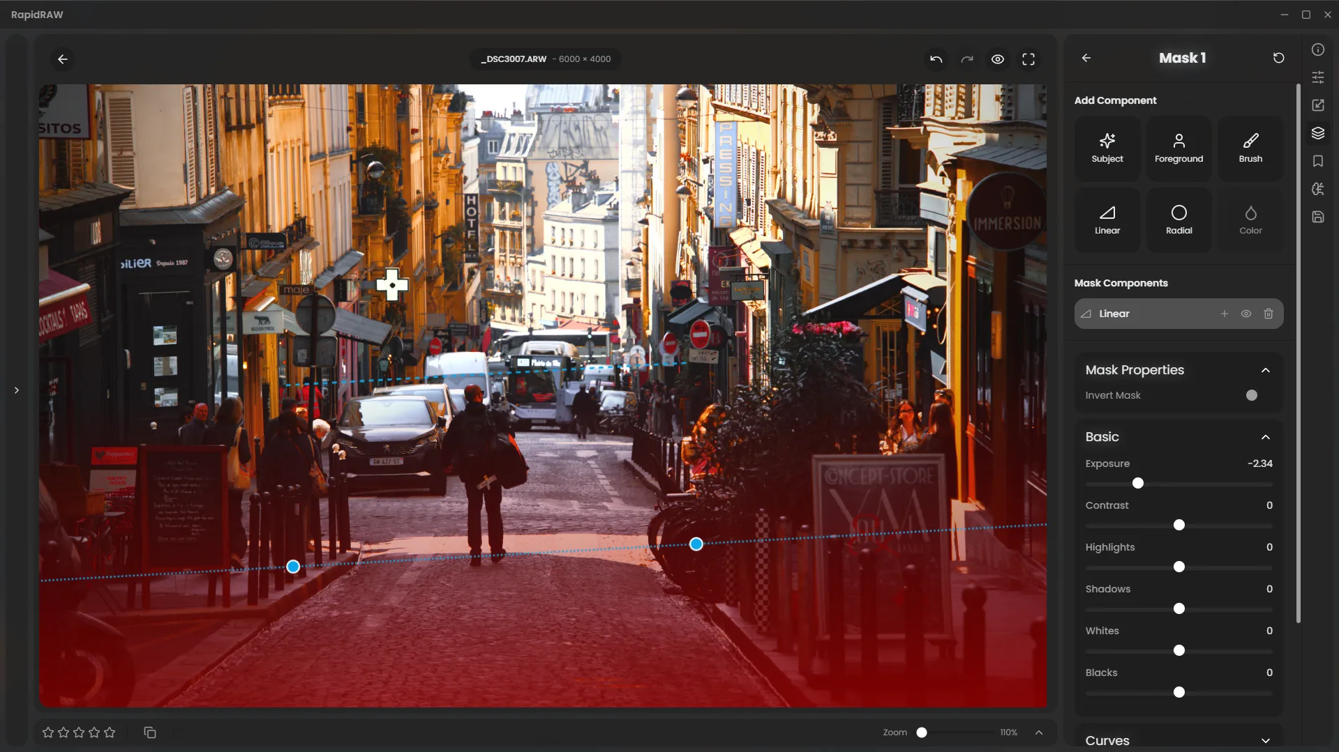The height and width of the screenshot is (752, 1339).
Task: Toggle the original preview eye icon
Action: [997, 59]
